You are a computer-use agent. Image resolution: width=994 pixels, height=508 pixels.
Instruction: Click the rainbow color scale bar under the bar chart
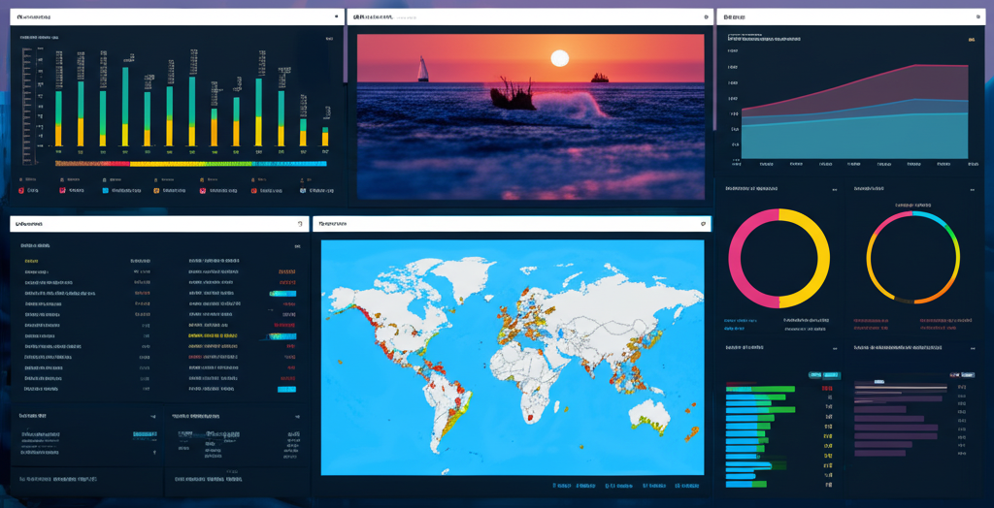(190, 164)
